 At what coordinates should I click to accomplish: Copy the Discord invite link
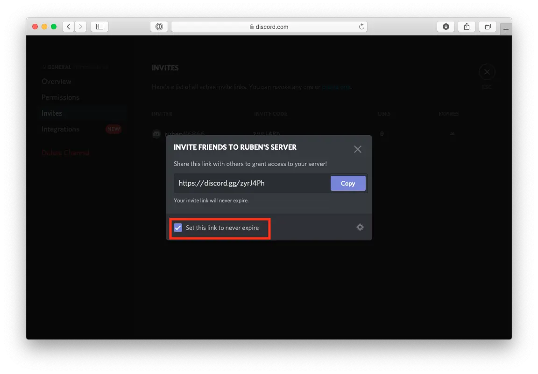[347, 183]
